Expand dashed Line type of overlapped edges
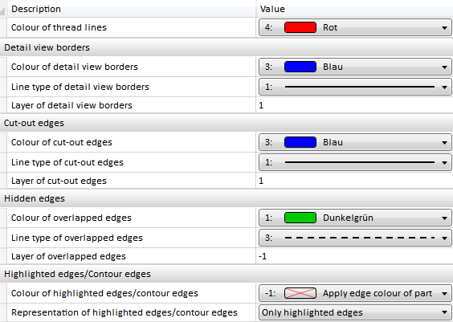The width and height of the screenshot is (453, 322). pos(355,238)
